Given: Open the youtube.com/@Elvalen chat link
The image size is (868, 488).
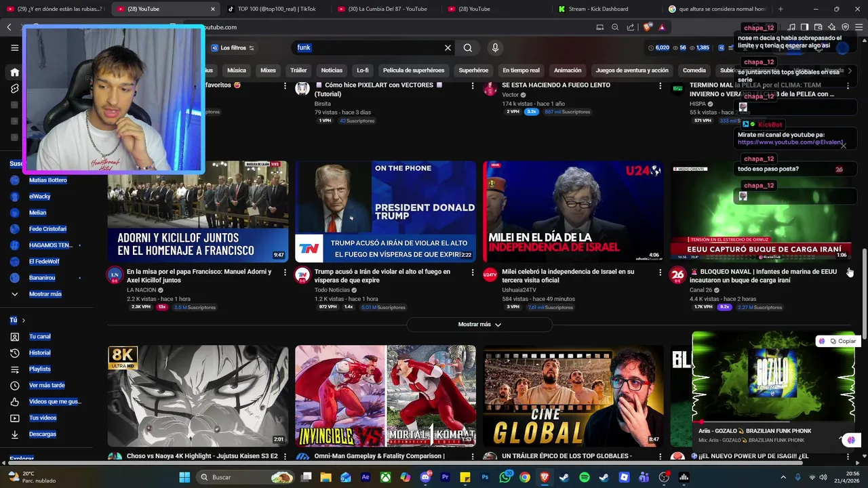Looking at the screenshot, I should click(x=790, y=142).
